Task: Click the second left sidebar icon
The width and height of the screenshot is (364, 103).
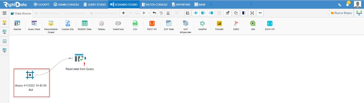Action: tap(4, 32)
